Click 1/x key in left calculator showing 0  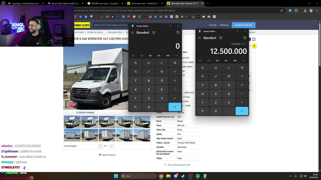(x=135, y=71)
